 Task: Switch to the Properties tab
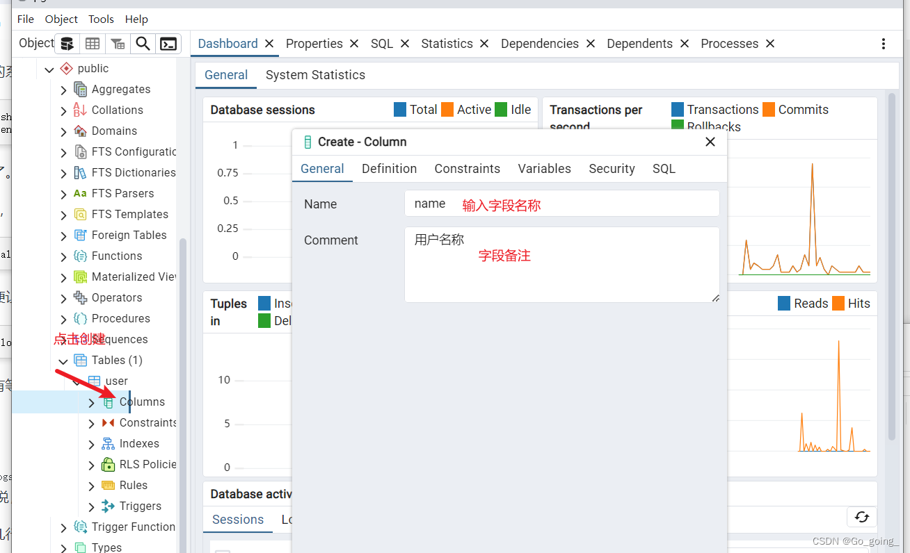(x=314, y=44)
